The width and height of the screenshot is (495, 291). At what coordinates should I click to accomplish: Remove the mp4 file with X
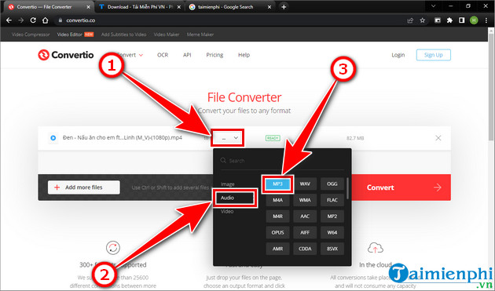coord(438,138)
